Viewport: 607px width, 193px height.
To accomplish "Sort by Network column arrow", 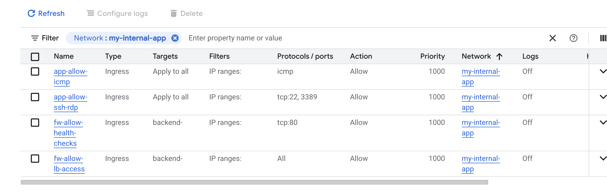I will point(499,56).
